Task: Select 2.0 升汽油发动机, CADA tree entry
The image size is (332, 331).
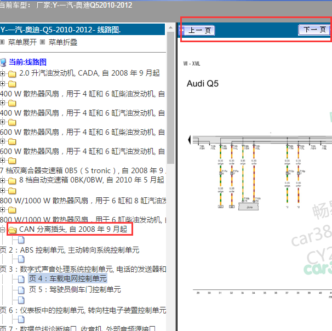Action: pyautogui.click(x=89, y=73)
